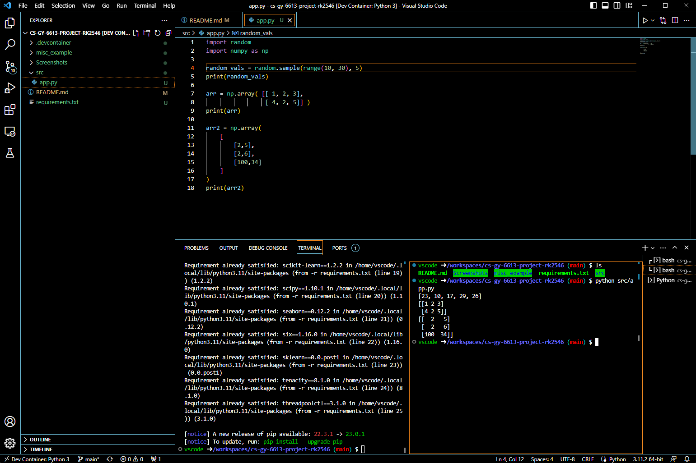This screenshot has width=696, height=463.
Task: Switch to OUTPUT panel tab
Action: [229, 248]
